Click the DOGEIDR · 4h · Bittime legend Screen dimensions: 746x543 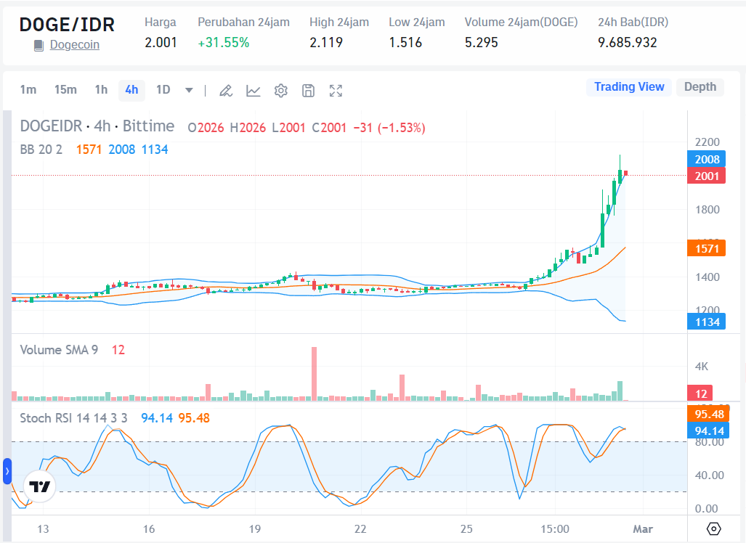coord(97,126)
